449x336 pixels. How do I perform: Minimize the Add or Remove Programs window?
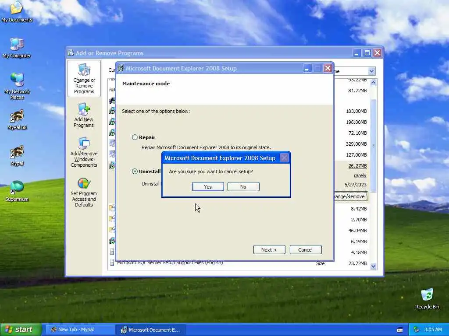coord(356,53)
